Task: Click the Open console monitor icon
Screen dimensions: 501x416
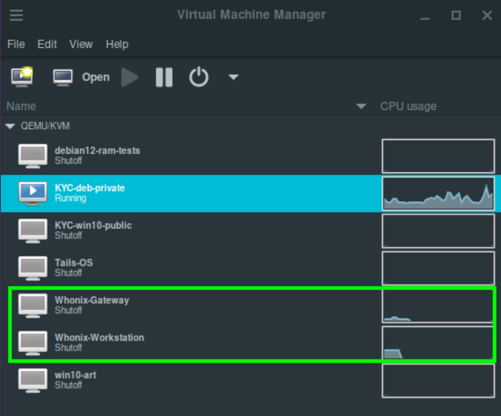Action: pos(63,77)
